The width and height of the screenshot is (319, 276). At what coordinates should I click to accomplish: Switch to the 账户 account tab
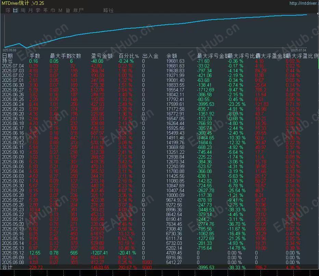[x=78, y=10]
